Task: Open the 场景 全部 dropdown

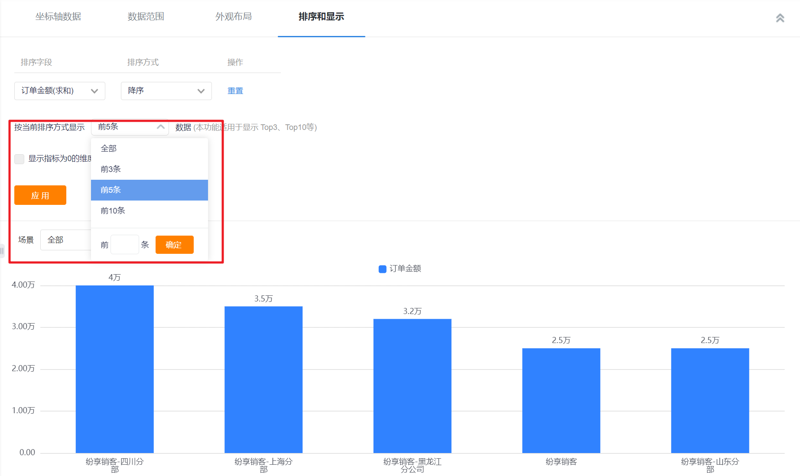Action: point(66,240)
